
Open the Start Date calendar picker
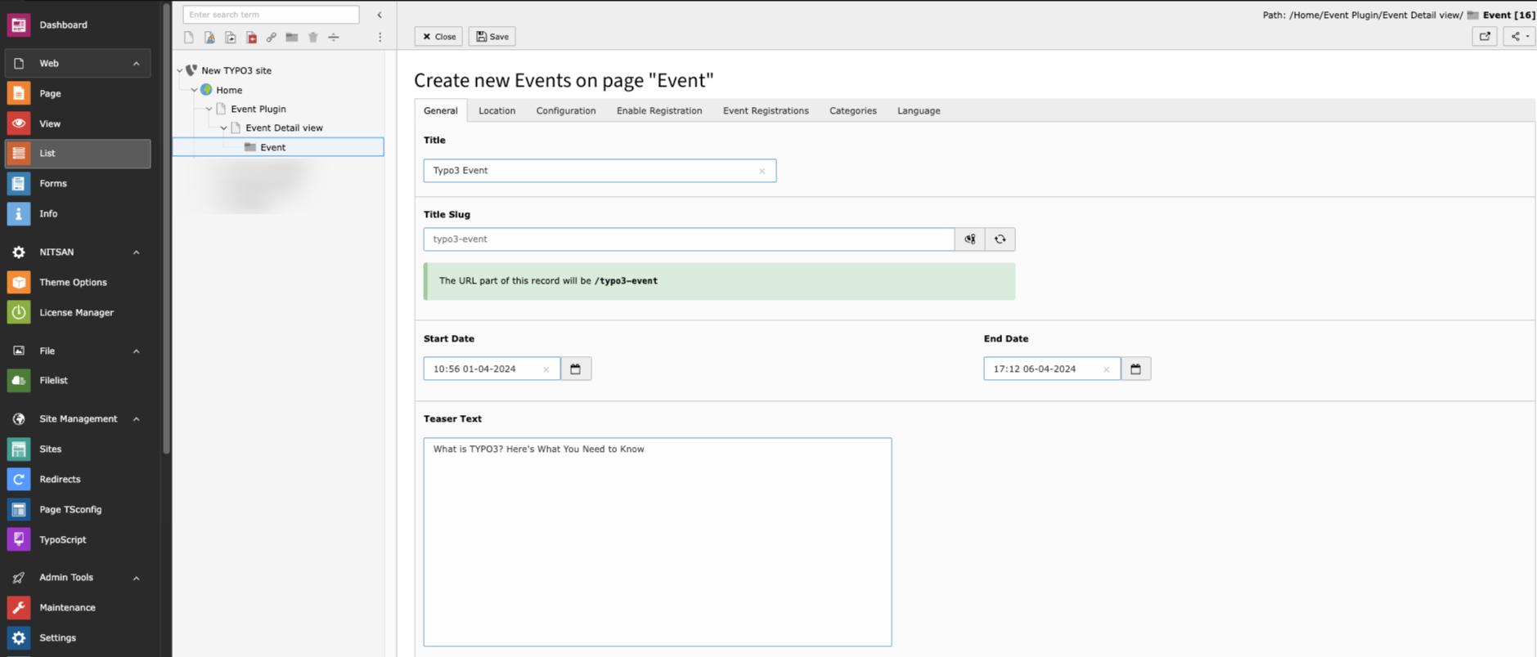(576, 369)
